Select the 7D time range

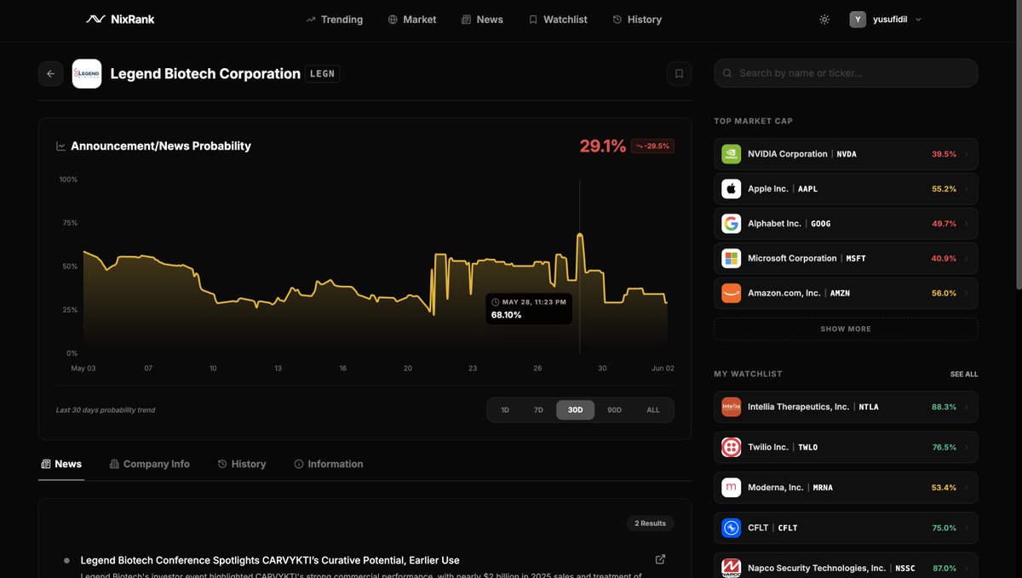click(538, 409)
